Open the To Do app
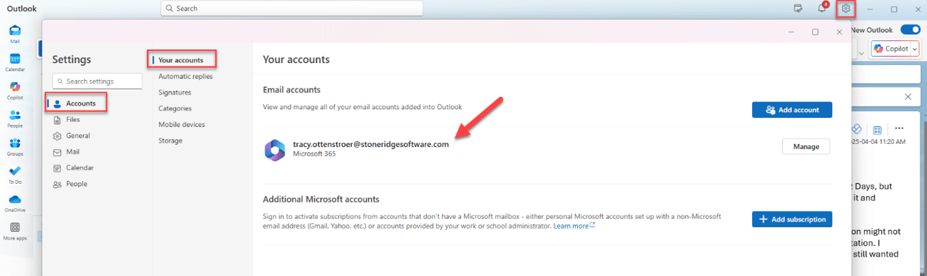Image resolution: width=927 pixels, height=276 pixels. 15,174
